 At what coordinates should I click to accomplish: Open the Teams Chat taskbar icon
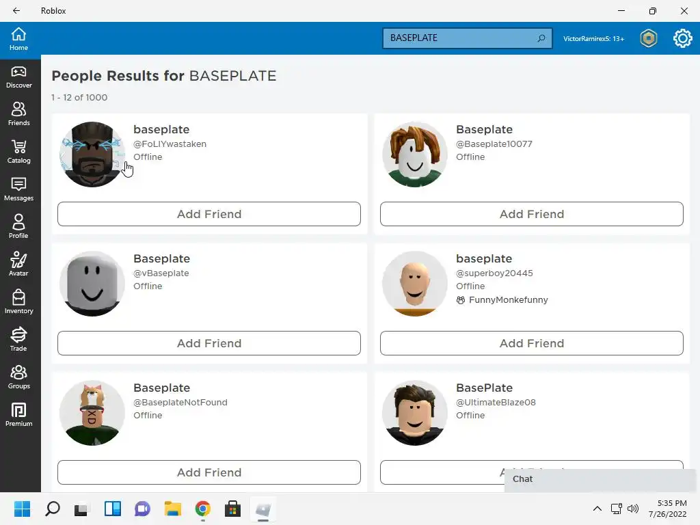(142, 509)
